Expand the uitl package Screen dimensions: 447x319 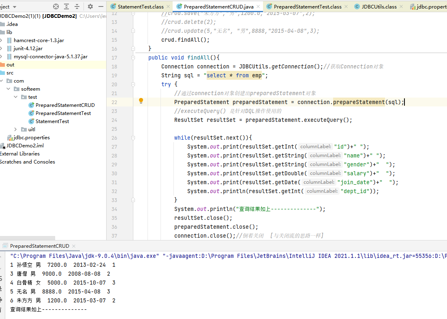(16, 129)
